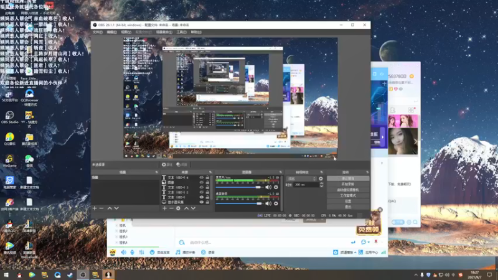The width and height of the screenshot is (498, 280).
Task: Toggle visibility of 文本 (GDI+) 4 source
Action: [201, 178]
